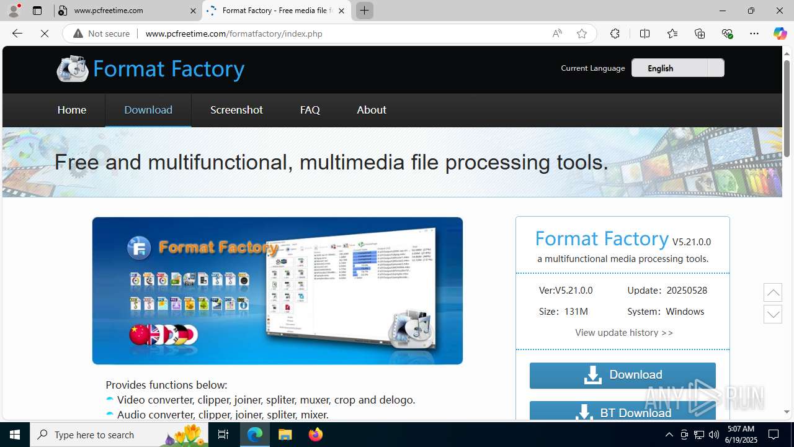
Task: Close the www.pcfreetime.com tab
Action: (x=192, y=11)
